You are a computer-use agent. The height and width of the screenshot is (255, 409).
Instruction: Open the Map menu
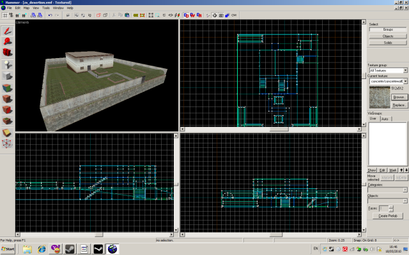coord(27,8)
